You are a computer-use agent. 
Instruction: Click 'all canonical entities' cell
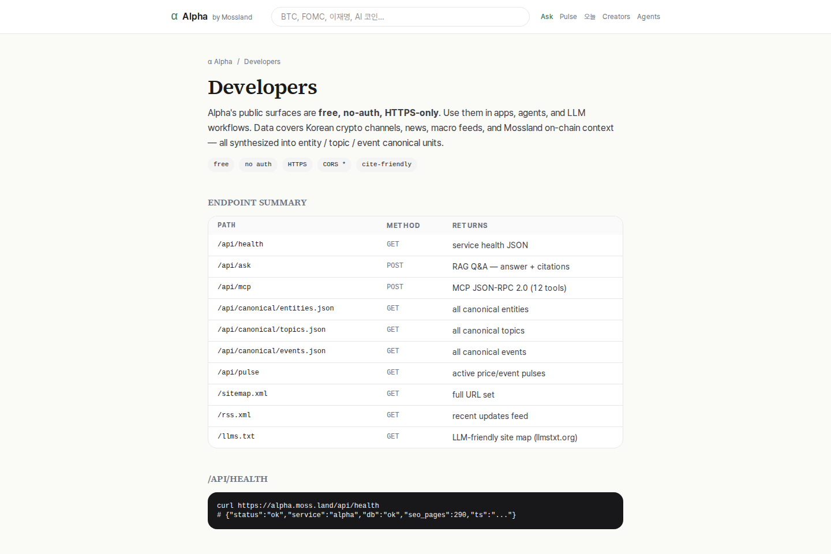[491, 309]
